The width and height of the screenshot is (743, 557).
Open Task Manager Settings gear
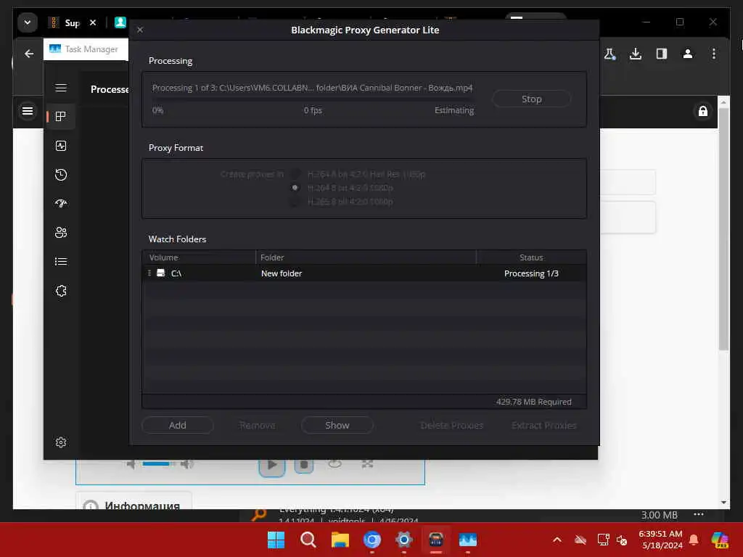[x=61, y=442]
